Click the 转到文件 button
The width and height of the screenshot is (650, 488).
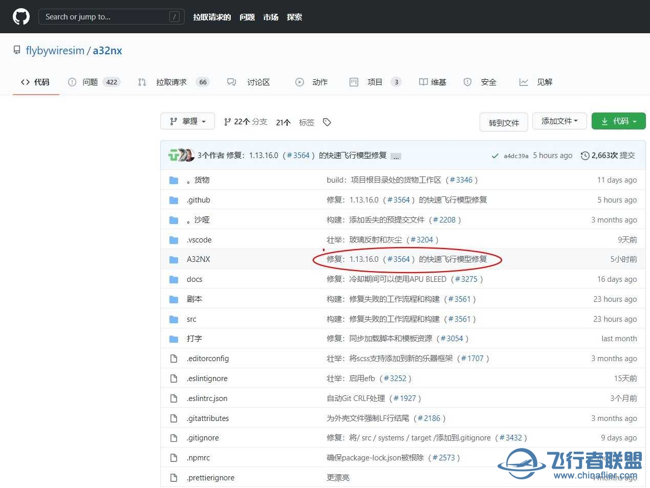pyautogui.click(x=504, y=122)
